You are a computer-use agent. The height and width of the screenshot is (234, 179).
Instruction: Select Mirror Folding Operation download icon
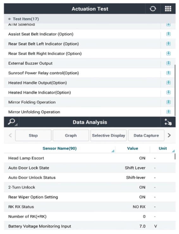pos(168,102)
